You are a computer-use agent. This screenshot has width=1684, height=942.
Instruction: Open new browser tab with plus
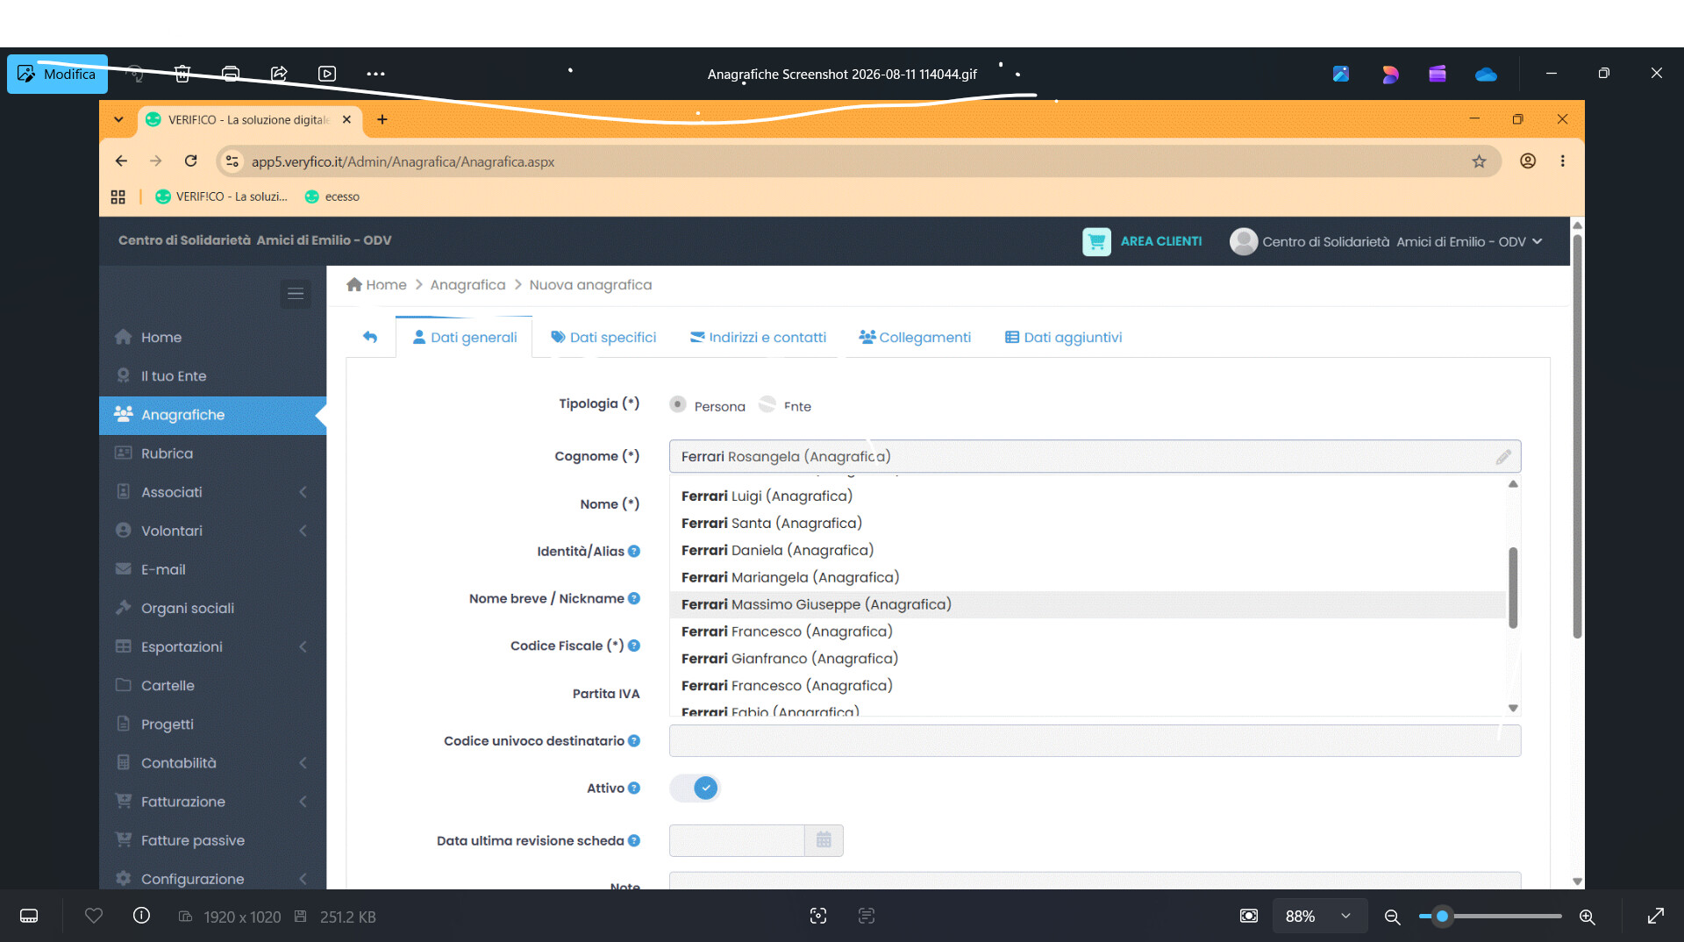(x=382, y=119)
